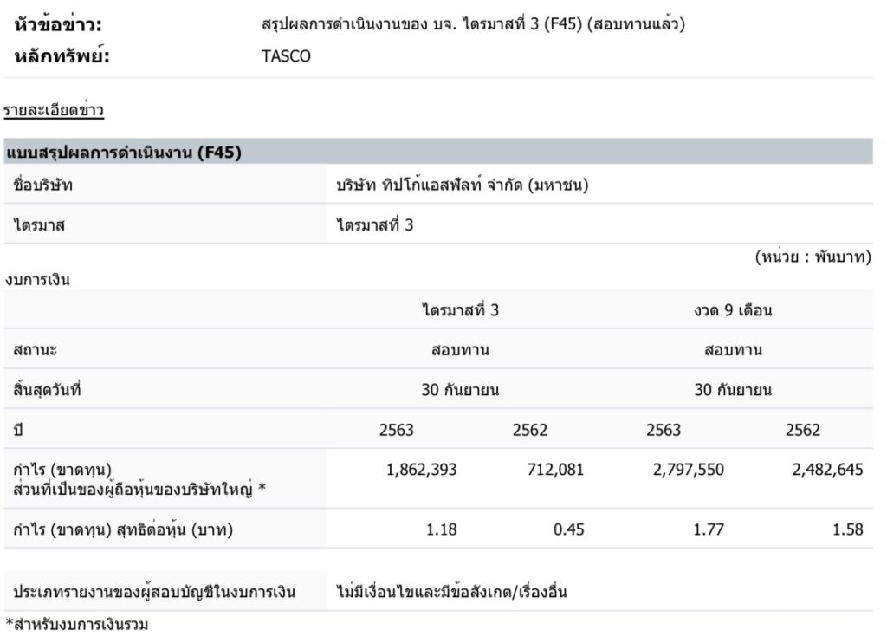Select the TASCO security symbol
The height and width of the screenshot is (643, 887).
pyautogui.click(x=286, y=57)
